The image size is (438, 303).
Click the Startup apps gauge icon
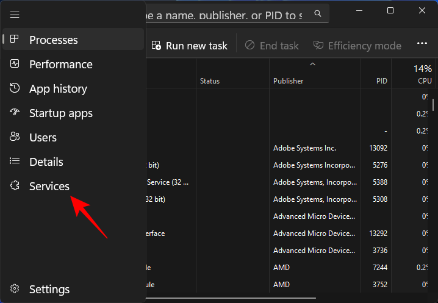15,113
